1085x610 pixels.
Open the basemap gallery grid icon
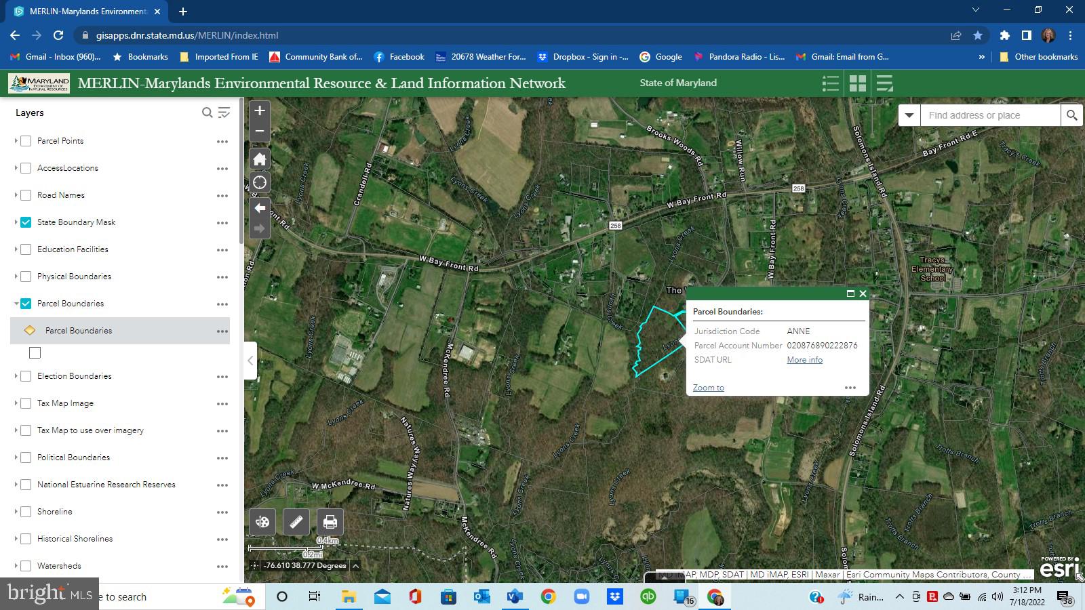pyautogui.click(x=858, y=83)
